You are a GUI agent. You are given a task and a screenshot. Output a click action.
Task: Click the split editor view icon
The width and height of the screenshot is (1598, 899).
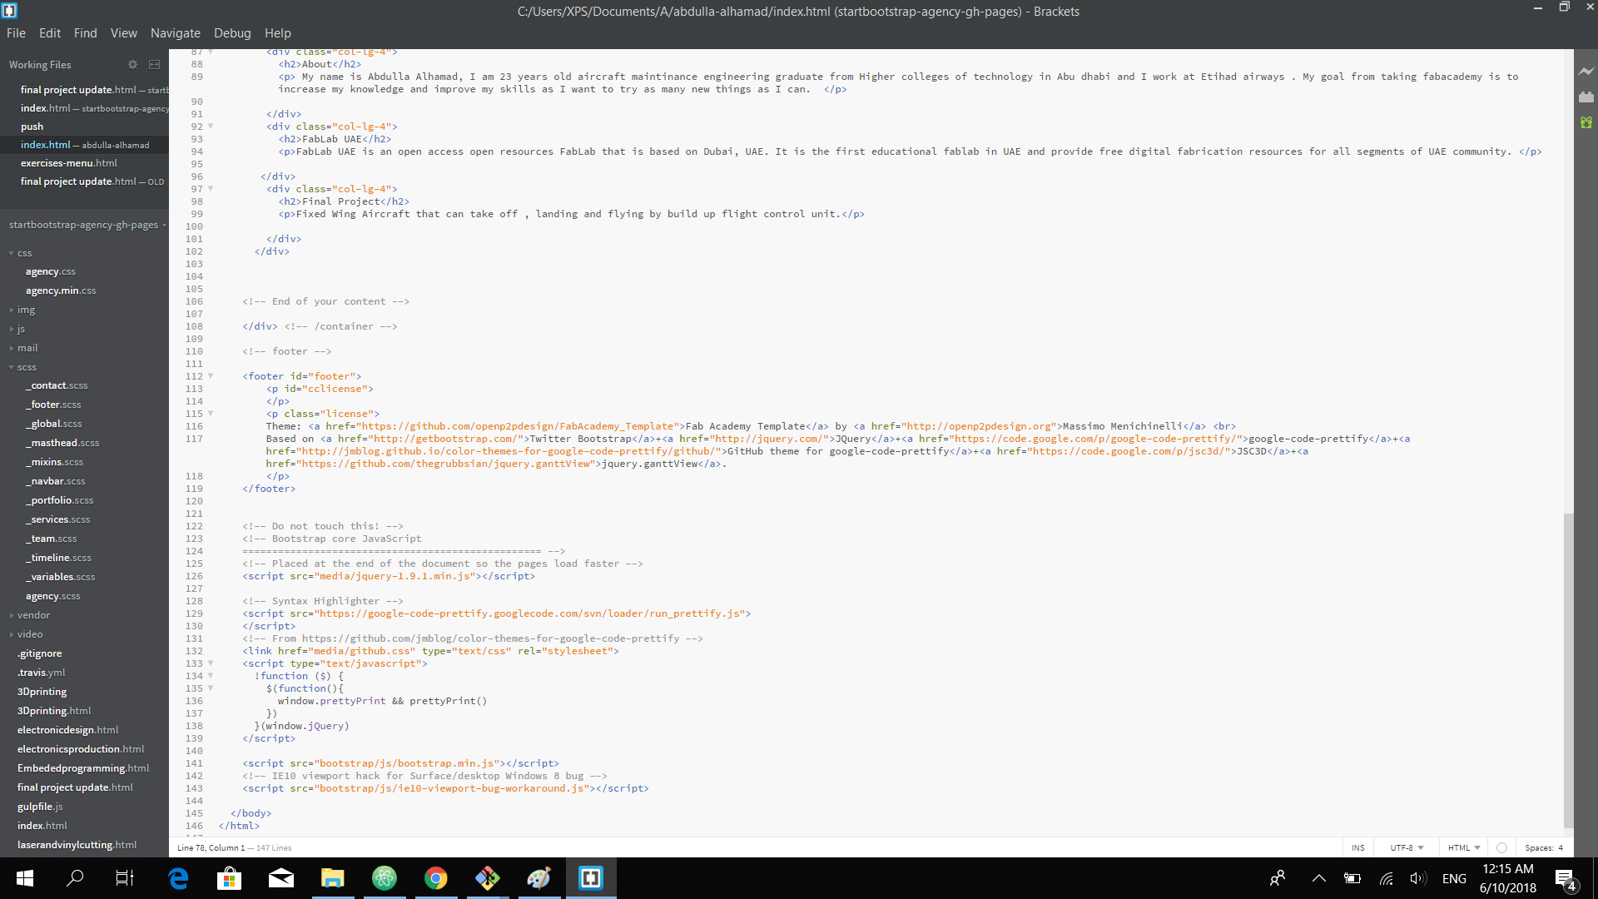[x=154, y=64]
